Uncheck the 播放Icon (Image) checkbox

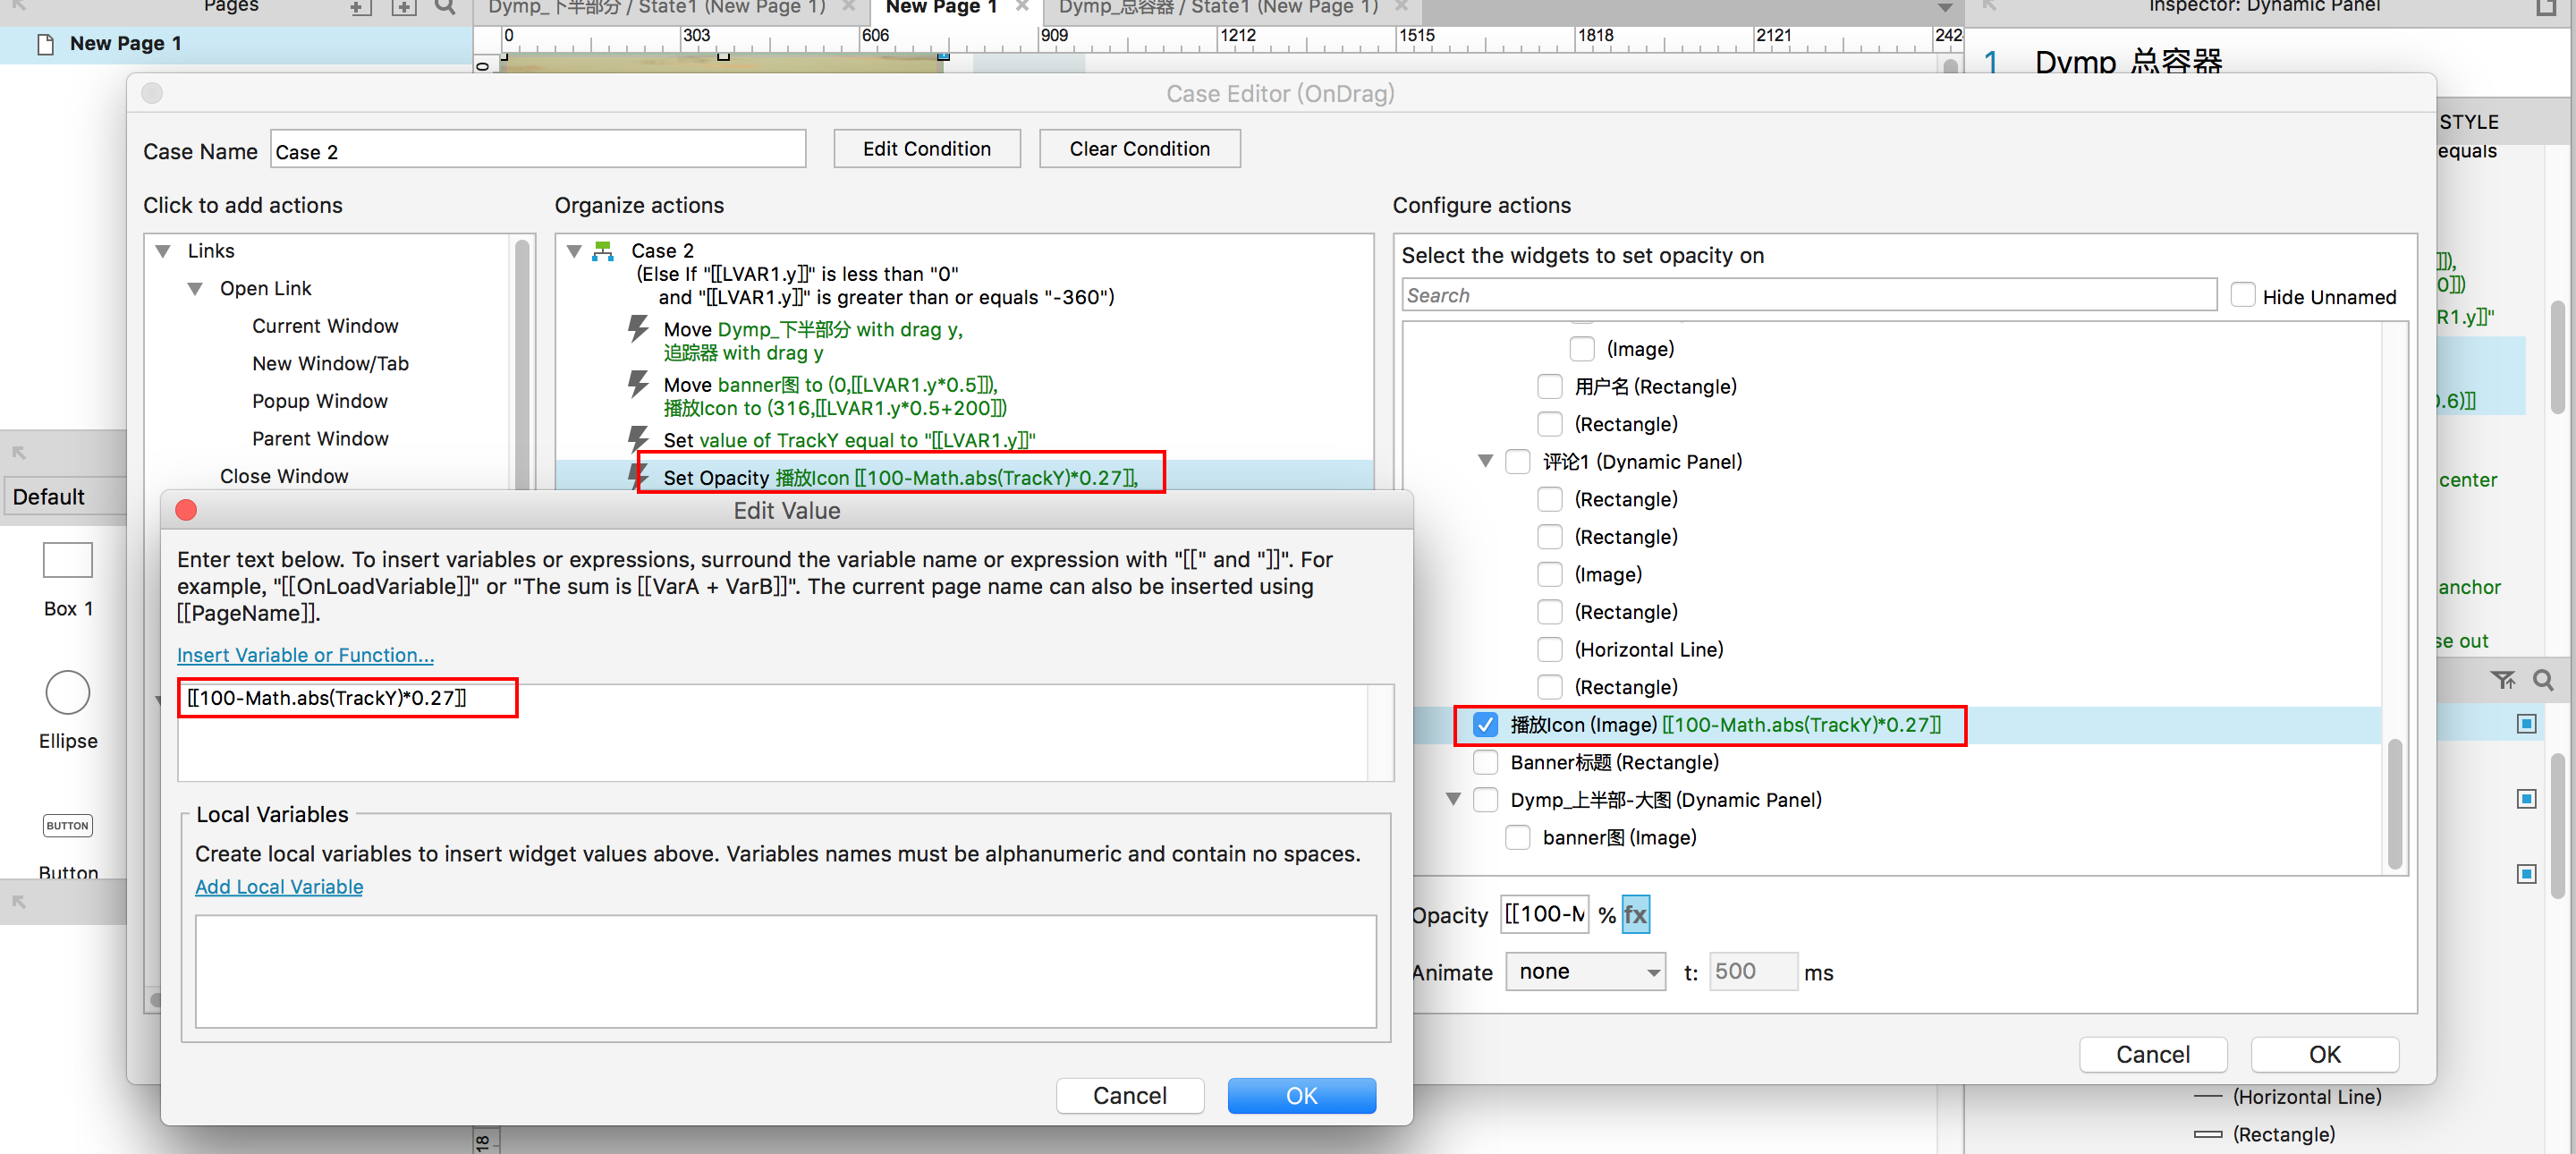pyautogui.click(x=1485, y=725)
